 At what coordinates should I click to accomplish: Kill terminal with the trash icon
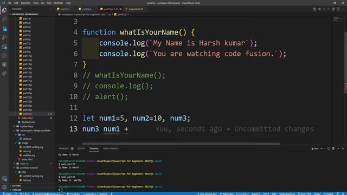(333, 148)
